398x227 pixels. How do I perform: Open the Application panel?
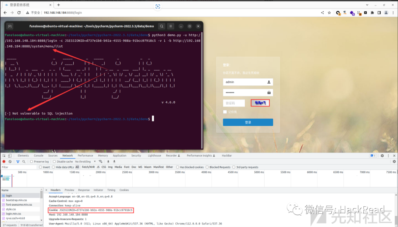[119, 156]
